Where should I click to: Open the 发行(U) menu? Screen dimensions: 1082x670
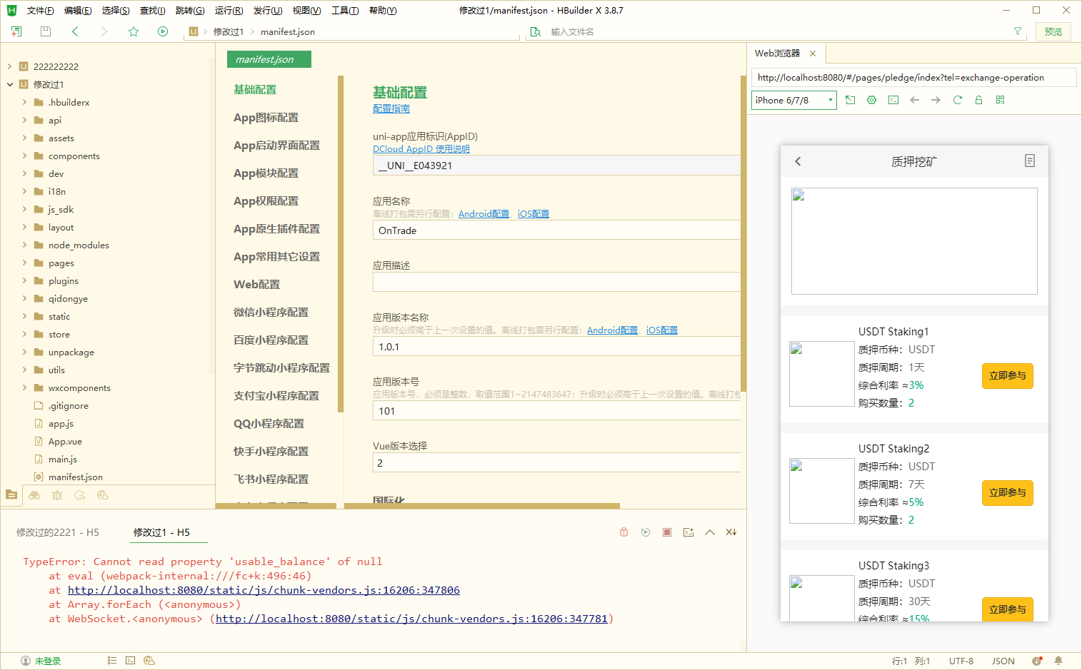(268, 11)
